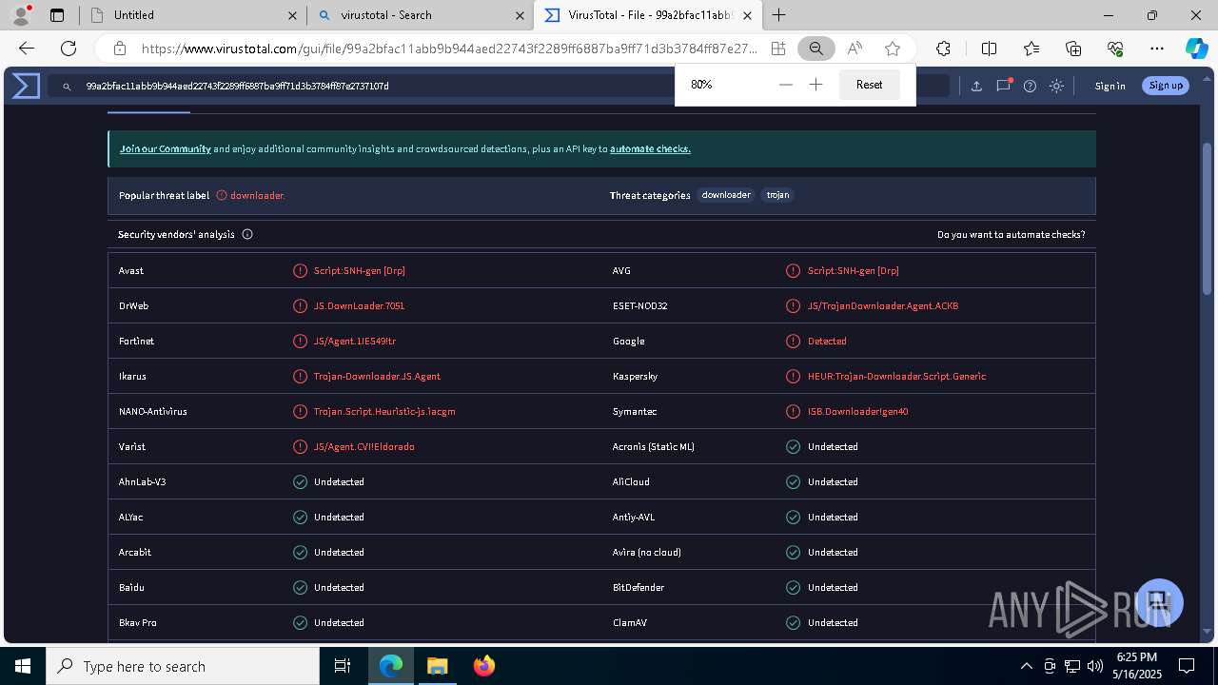This screenshot has height=685, width=1218.
Task: Open a new browser tab
Action: pyautogui.click(x=778, y=15)
